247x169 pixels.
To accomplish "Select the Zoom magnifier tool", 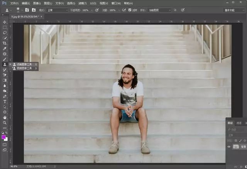I will coord(5,123).
